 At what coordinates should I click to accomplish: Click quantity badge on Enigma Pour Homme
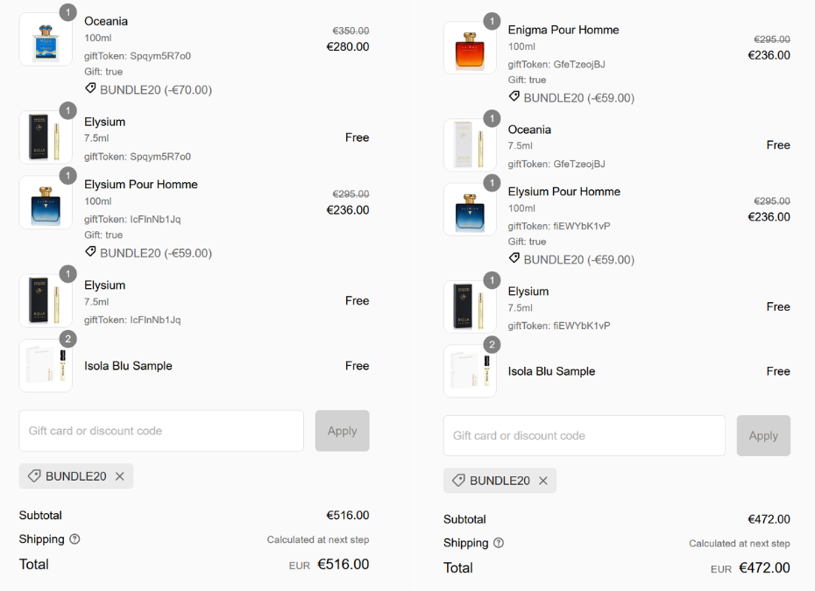493,21
